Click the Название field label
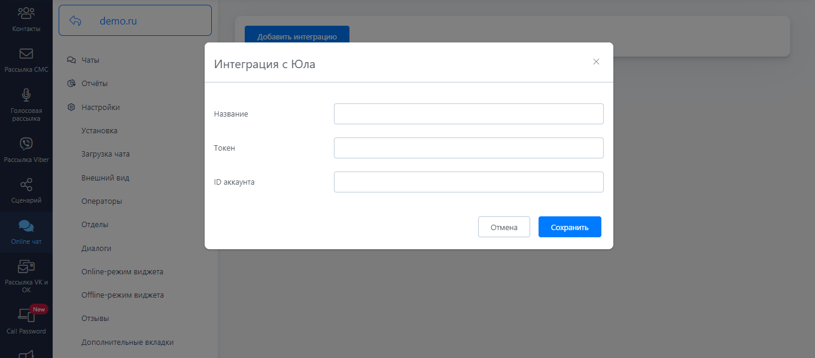Image resolution: width=815 pixels, height=358 pixels. [x=231, y=114]
